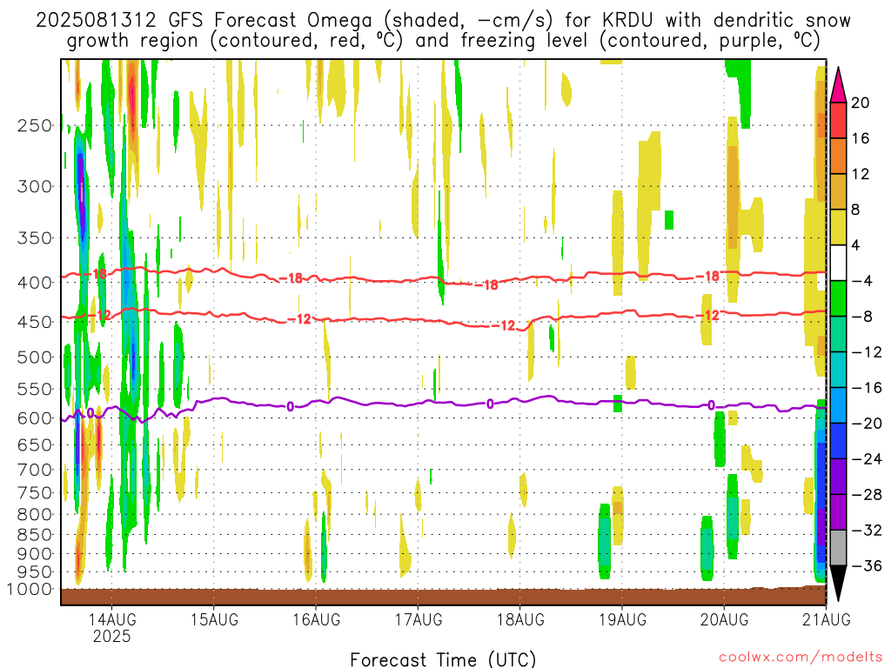Click the red -18 contour label near 20AUG
Viewport: 891px width, 668px height.
coord(708,276)
